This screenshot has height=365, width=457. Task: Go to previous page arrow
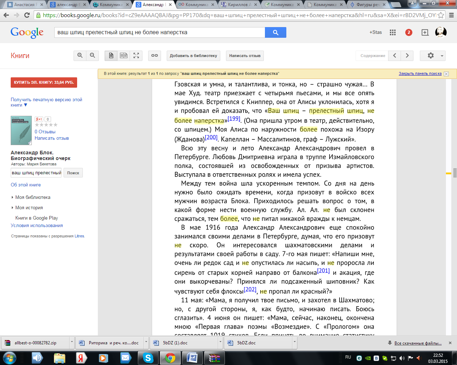[395, 56]
